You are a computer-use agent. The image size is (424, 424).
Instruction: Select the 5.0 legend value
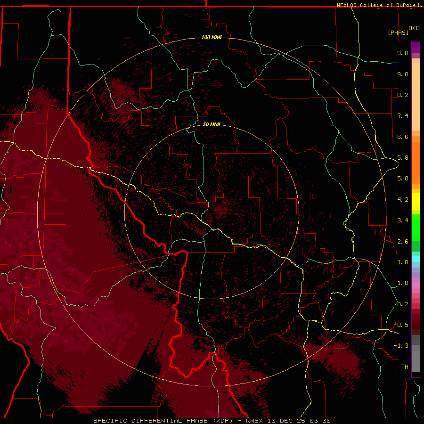tap(403, 179)
